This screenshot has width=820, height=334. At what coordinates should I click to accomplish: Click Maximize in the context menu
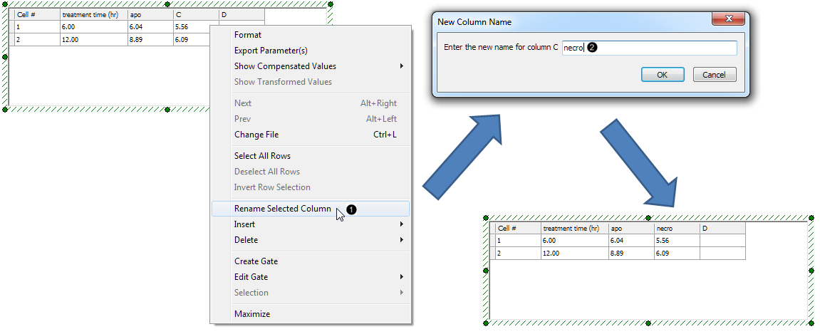[x=252, y=314]
